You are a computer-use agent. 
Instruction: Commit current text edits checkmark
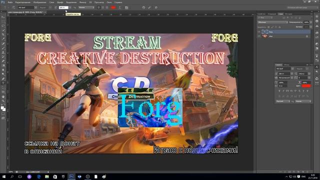149,7
